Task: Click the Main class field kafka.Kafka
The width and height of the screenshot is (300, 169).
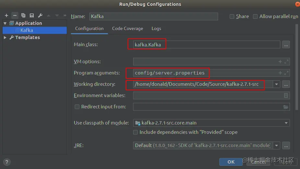Action: coord(207,45)
